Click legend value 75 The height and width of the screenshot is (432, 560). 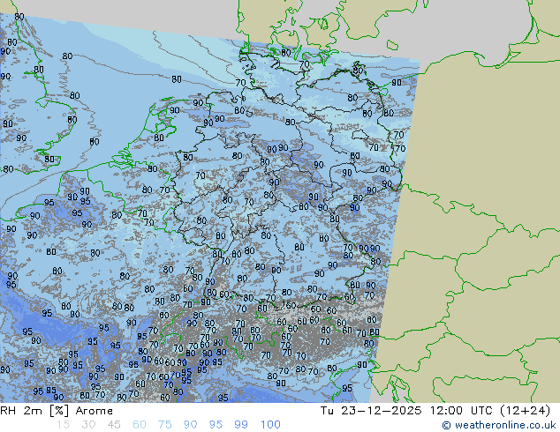pyautogui.click(x=164, y=425)
